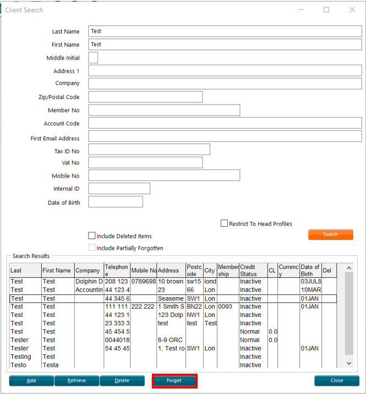The height and width of the screenshot is (394, 366).
Task: Click the Date of Birth column header
Action: (310, 270)
